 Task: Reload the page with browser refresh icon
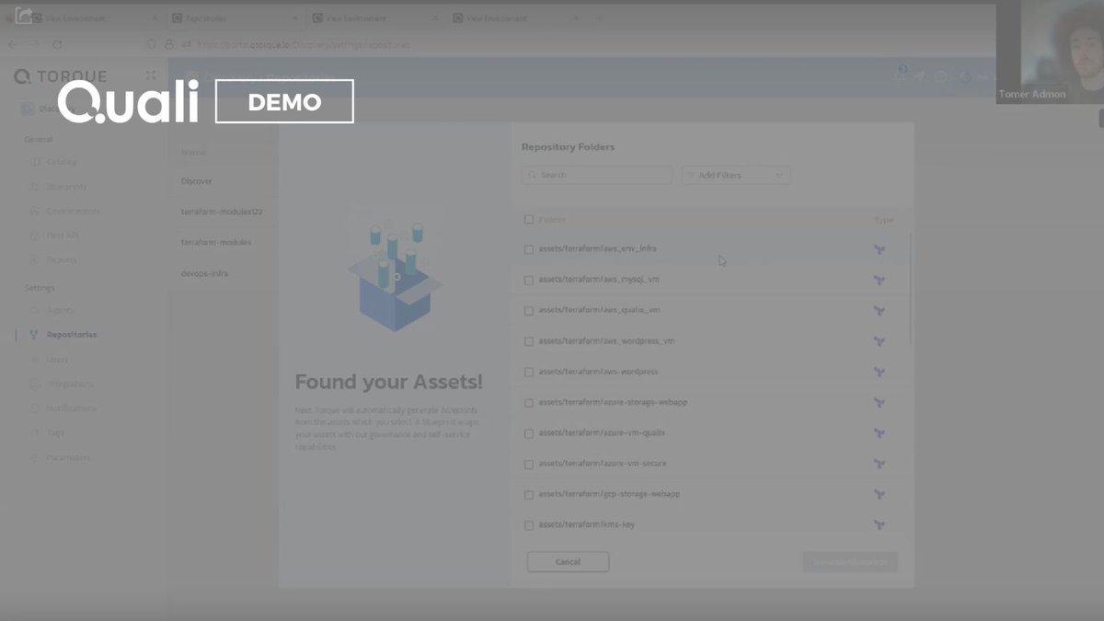click(57, 44)
